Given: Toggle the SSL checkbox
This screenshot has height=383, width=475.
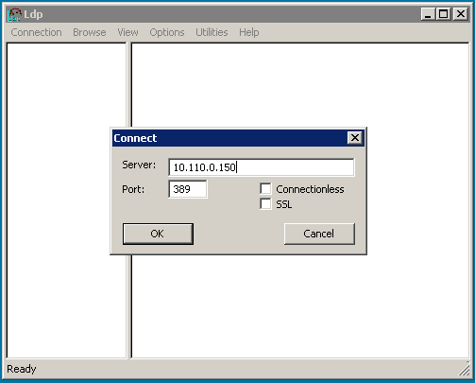Looking at the screenshot, I should click(265, 204).
